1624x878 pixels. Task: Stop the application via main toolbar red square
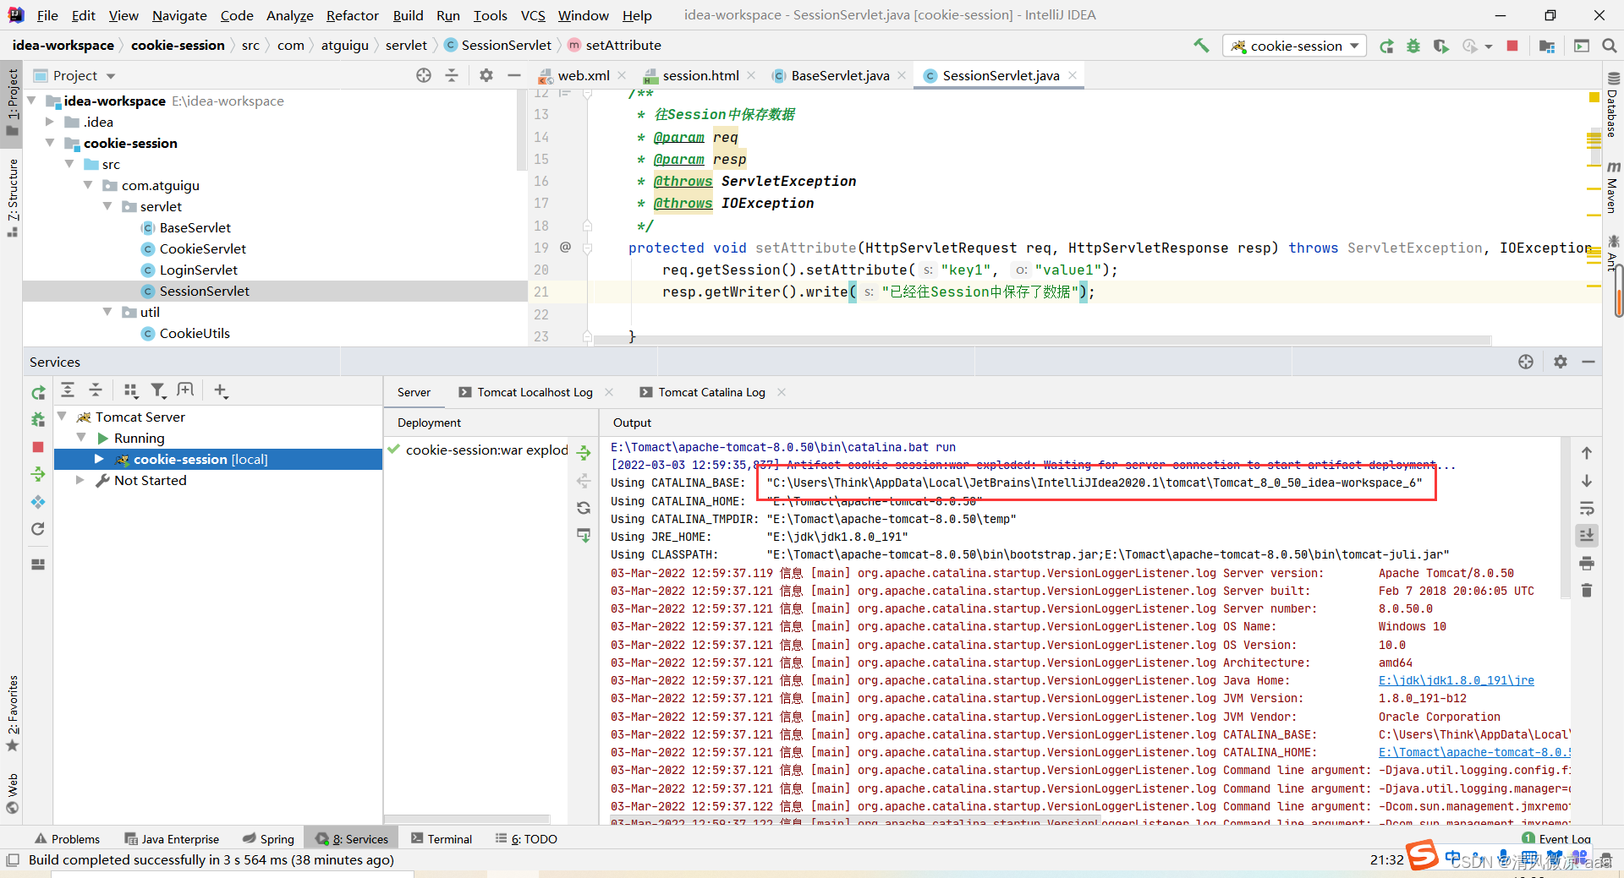(1512, 46)
